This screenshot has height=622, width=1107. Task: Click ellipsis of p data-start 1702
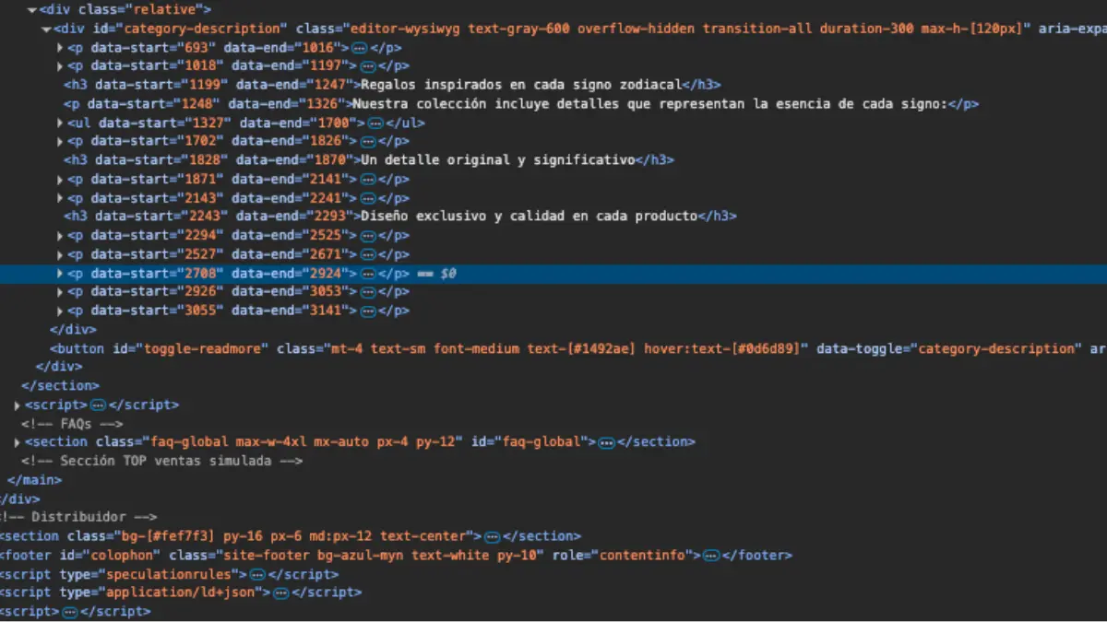tap(367, 141)
